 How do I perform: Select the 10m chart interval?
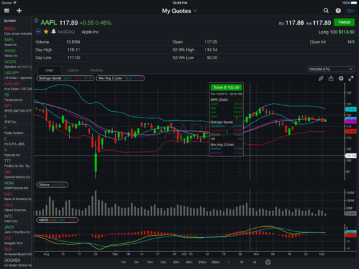pos(150,262)
